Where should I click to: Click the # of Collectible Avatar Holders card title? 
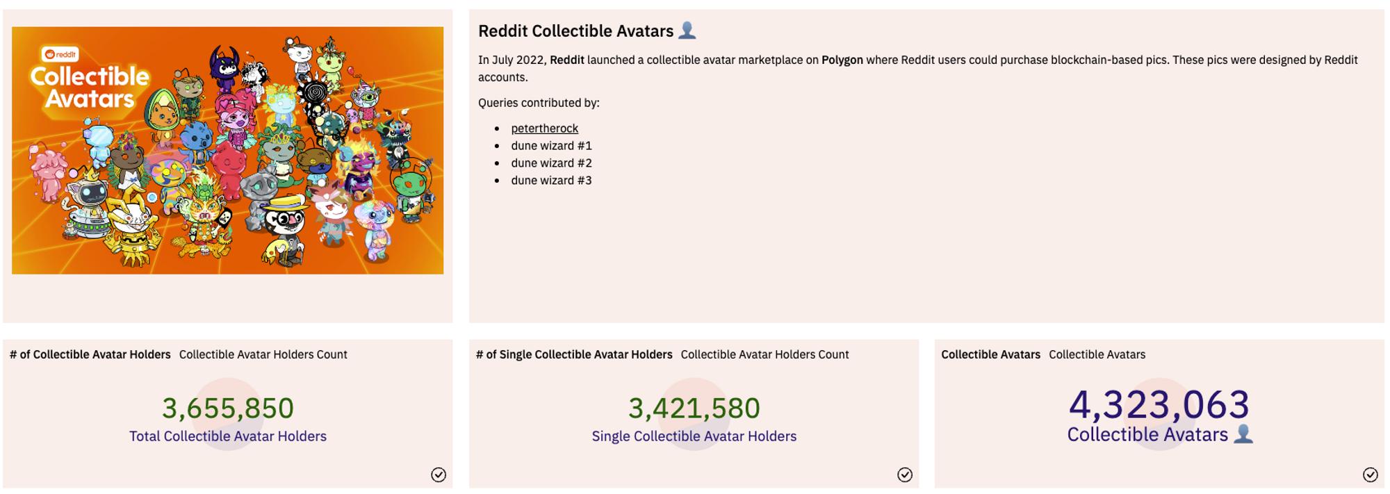click(x=89, y=354)
